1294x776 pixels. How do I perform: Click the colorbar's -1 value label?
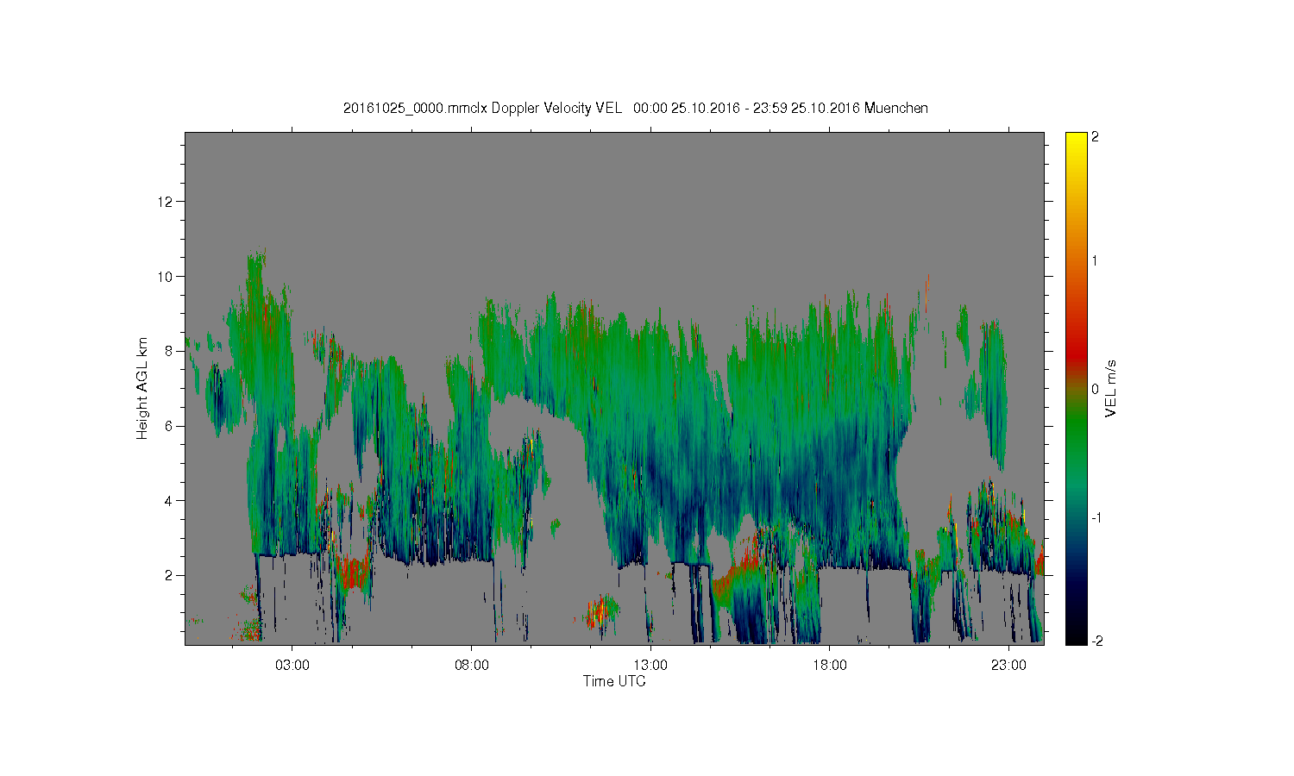[x=1096, y=517]
